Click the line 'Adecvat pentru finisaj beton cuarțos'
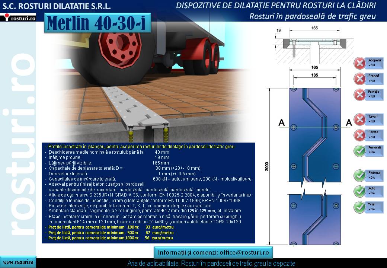 (95, 184)
